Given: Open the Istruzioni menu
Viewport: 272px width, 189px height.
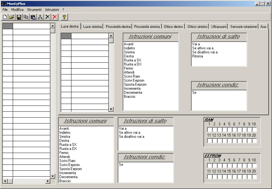Looking at the screenshot, I should (x=52, y=10).
